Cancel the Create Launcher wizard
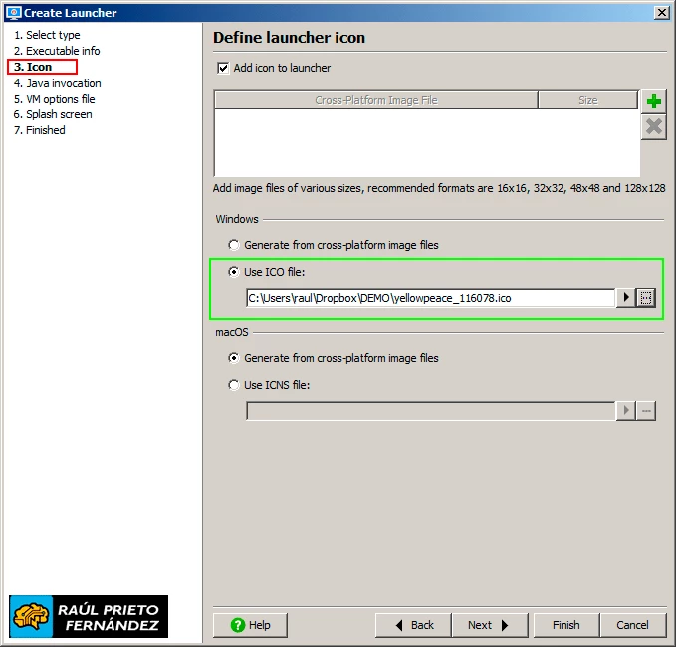The height and width of the screenshot is (647, 676). pyautogui.click(x=632, y=625)
